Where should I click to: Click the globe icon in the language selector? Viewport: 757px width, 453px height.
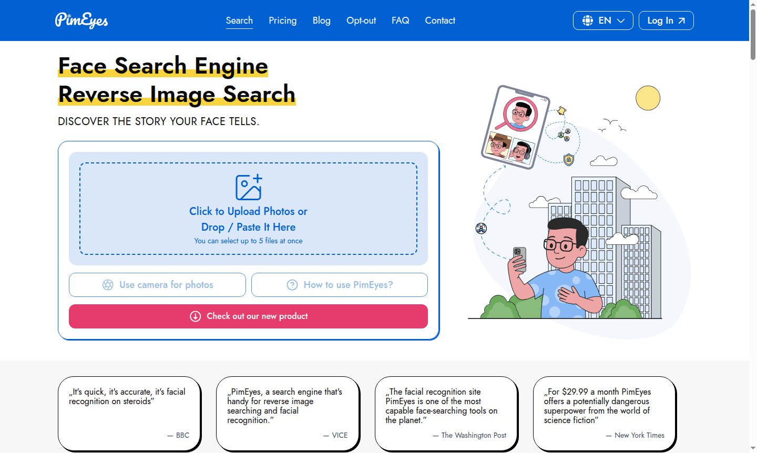[587, 20]
